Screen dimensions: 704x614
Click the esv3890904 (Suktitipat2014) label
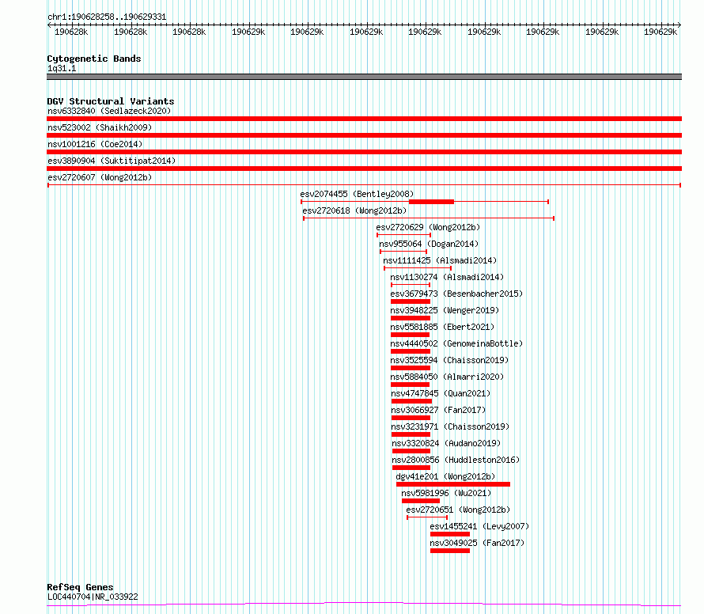[x=112, y=161]
